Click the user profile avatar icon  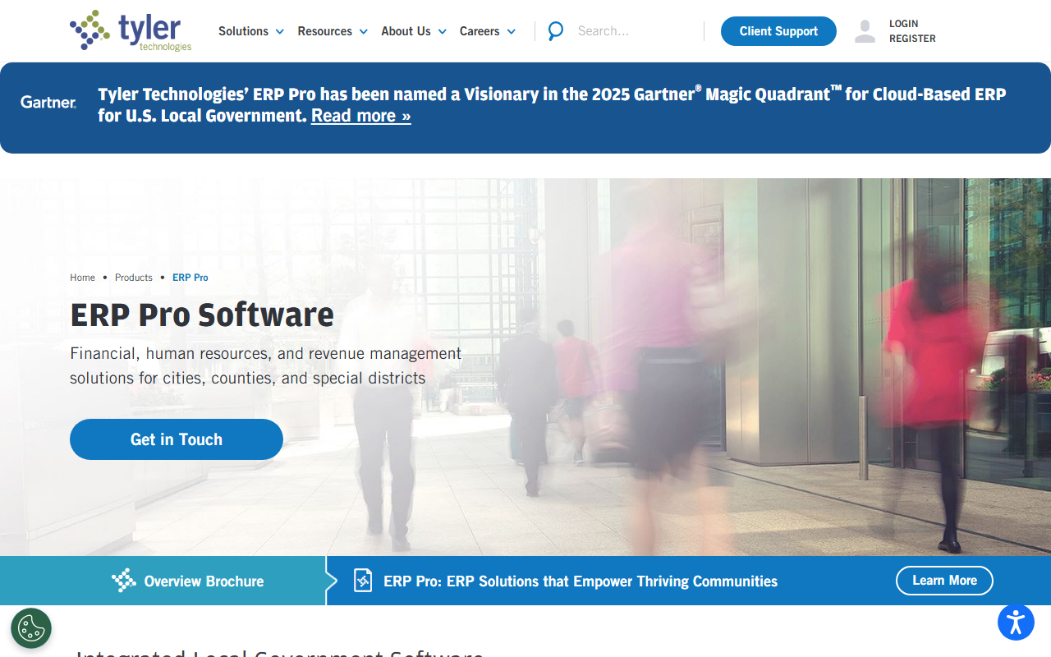click(865, 31)
